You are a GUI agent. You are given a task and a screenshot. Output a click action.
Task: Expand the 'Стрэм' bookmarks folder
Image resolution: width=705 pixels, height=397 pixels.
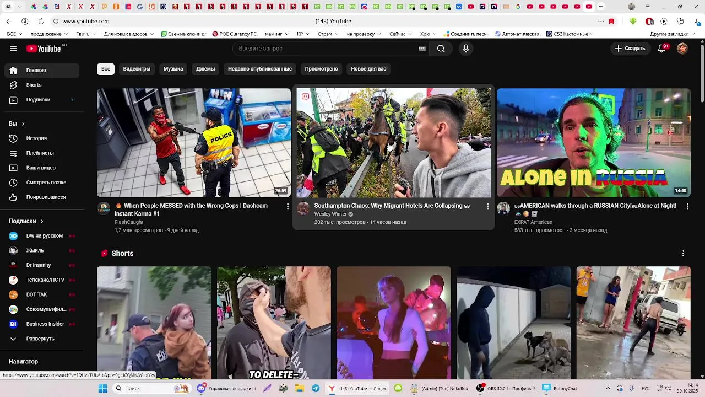coord(328,34)
